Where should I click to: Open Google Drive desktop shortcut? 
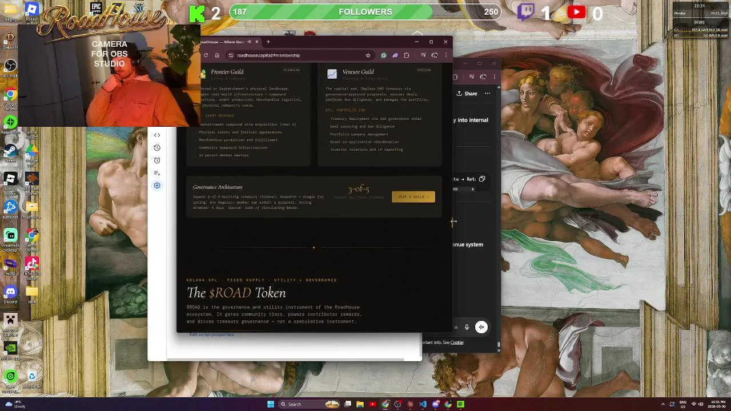(32, 153)
